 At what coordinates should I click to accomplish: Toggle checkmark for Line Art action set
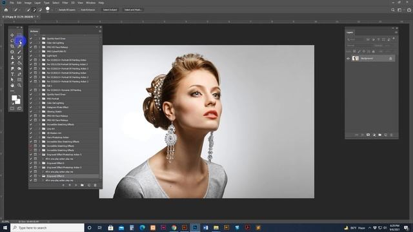pos(31,129)
